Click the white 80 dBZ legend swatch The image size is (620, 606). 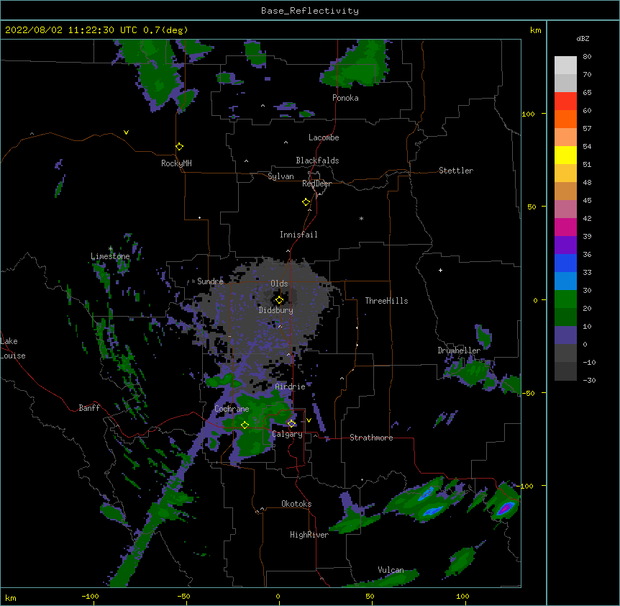click(565, 65)
